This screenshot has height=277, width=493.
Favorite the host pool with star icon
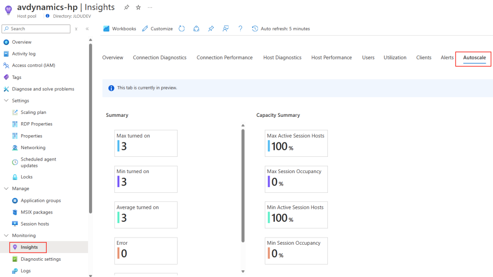click(138, 7)
